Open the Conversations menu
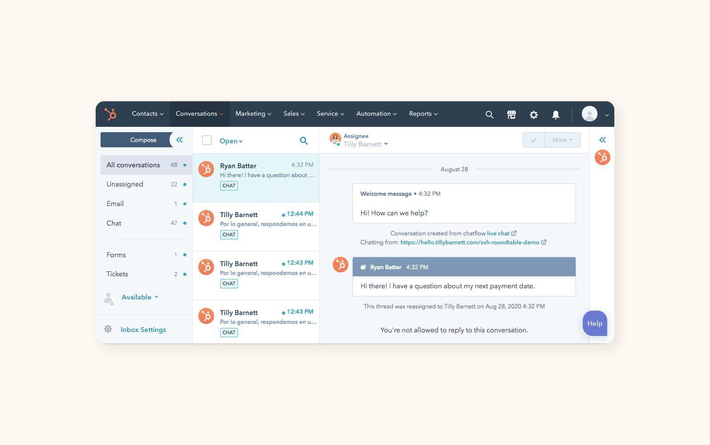Screen dimensions: 710x445 (199, 114)
